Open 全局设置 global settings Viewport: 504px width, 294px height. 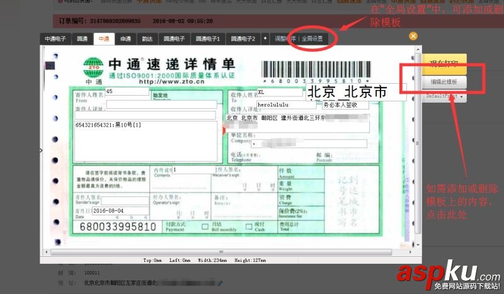coord(312,38)
